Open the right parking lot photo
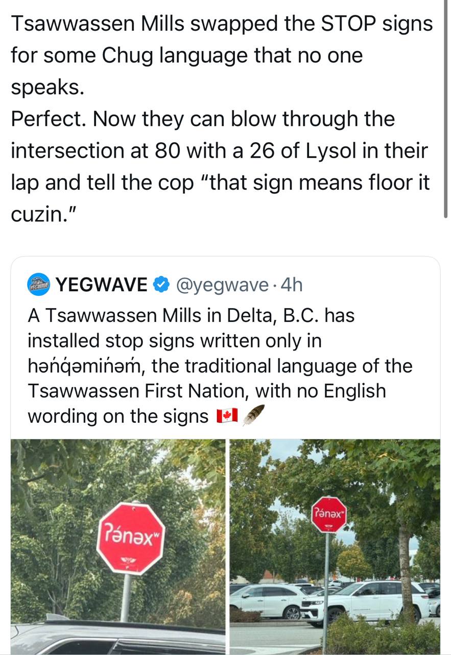Image resolution: width=451 pixels, height=655 pixels. tap(335, 547)
